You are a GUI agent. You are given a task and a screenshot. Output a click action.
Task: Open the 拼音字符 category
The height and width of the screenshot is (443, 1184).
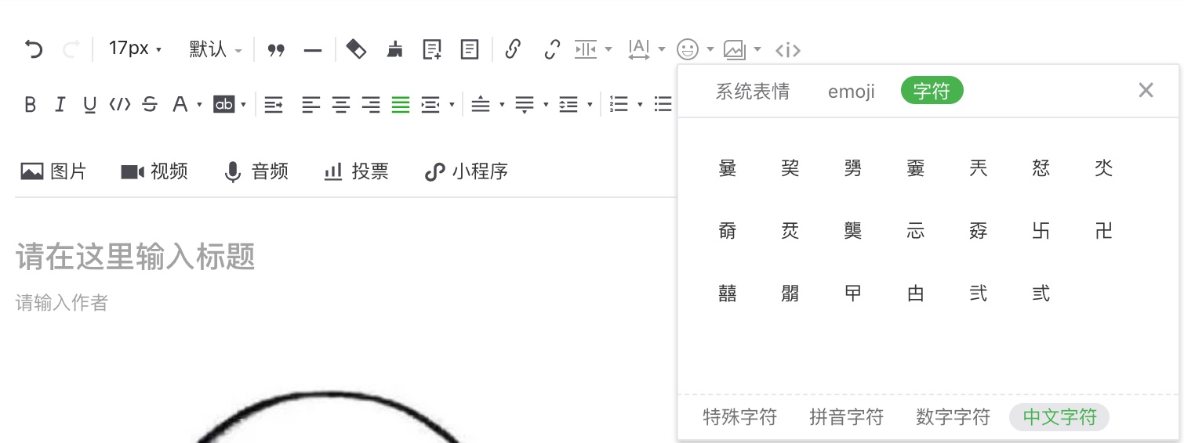[846, 417]
